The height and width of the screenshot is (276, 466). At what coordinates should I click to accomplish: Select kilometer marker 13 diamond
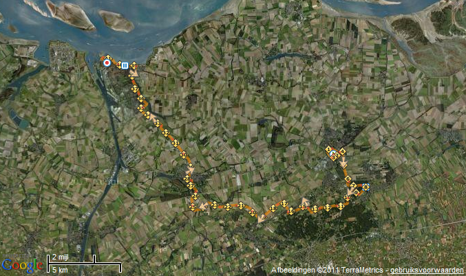coord(315,209)
